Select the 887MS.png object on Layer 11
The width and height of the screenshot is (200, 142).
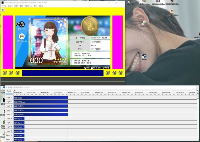click(19, 140)
